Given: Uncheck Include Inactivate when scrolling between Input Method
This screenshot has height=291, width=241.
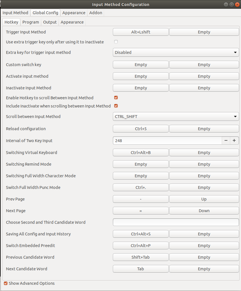Looking at the screenshot, I should tap(116, 106).
